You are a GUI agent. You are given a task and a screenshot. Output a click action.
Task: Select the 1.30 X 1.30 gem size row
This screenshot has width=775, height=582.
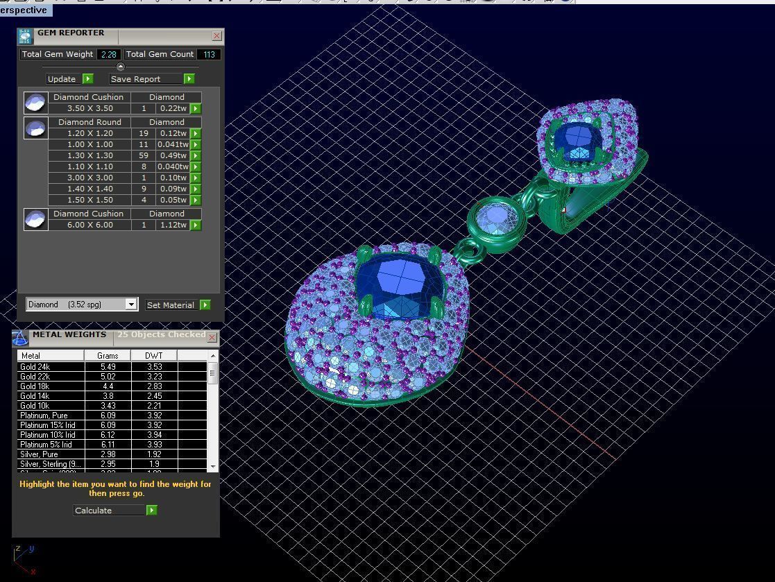125,155
